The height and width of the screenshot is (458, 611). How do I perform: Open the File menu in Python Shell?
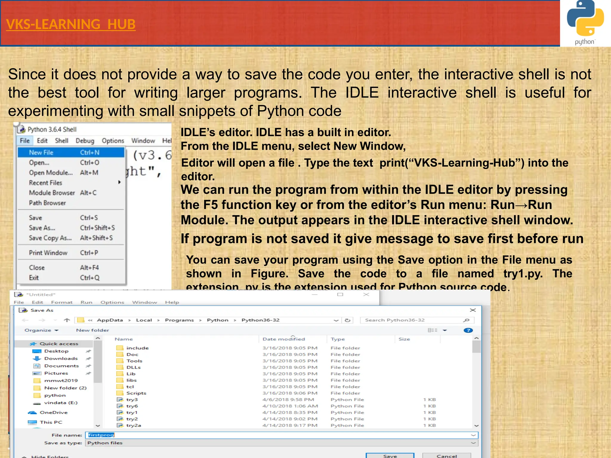[x=25, y=141]
